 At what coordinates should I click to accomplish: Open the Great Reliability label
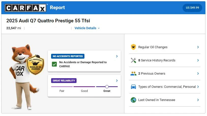64,80
